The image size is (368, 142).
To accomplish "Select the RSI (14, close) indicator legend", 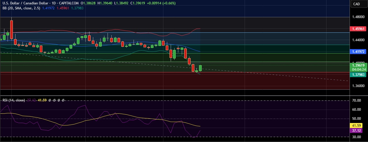I will [x=14, y=100].
